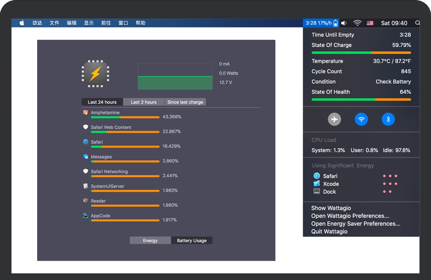
Task: Open Spotlight search in the menu bar
Action: tap(417, 23)
